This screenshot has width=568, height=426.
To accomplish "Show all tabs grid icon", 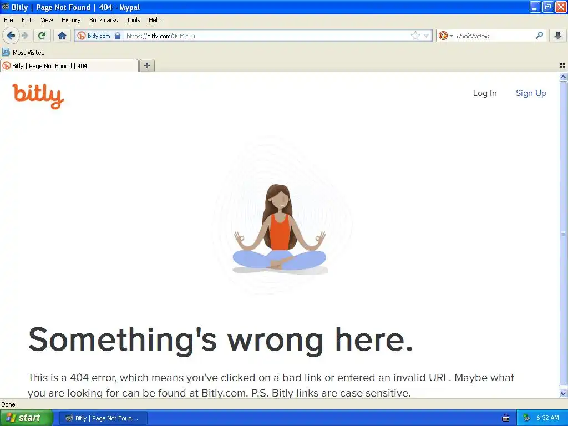I will coord(562,65).
